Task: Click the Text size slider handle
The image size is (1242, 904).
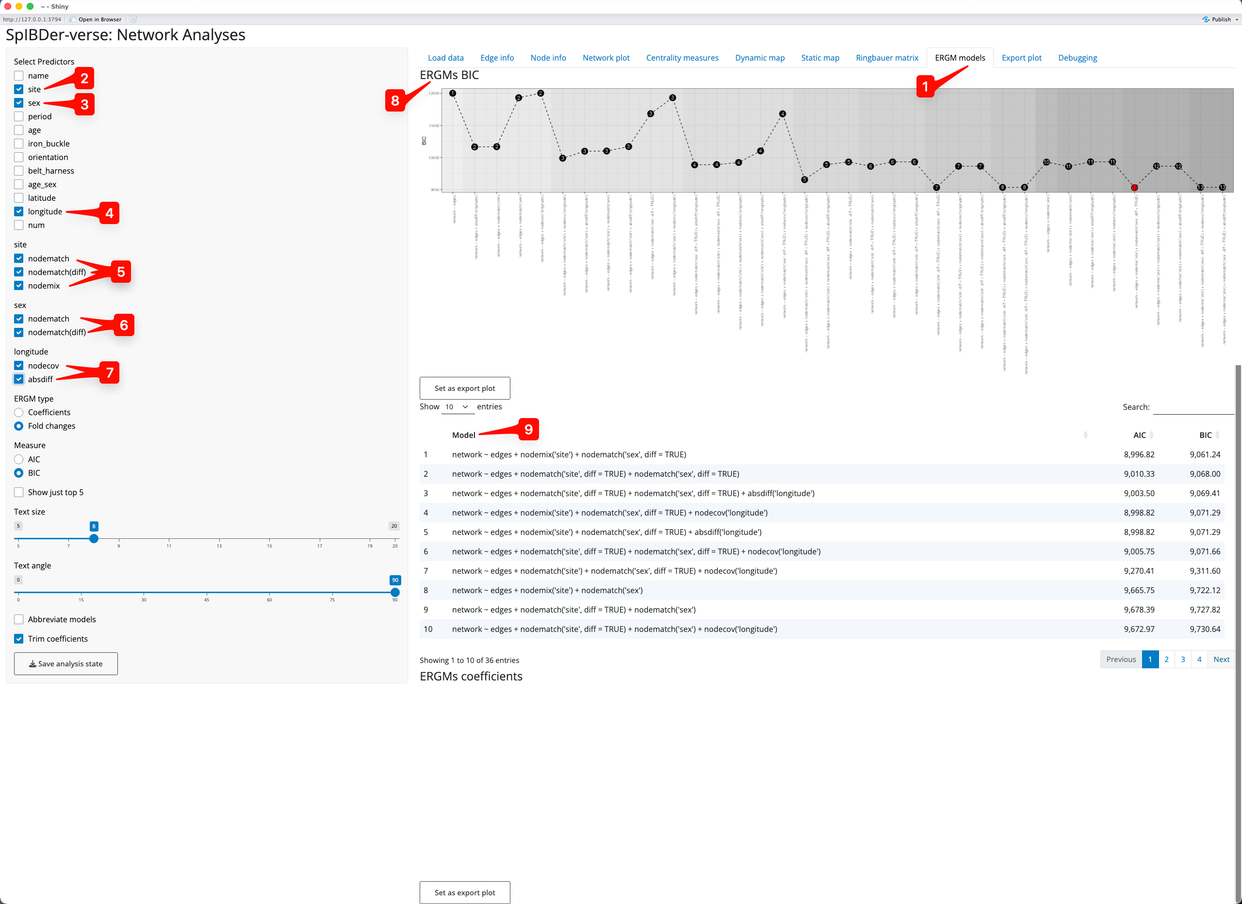Action: pyautogui.click(x=94, y=538)
